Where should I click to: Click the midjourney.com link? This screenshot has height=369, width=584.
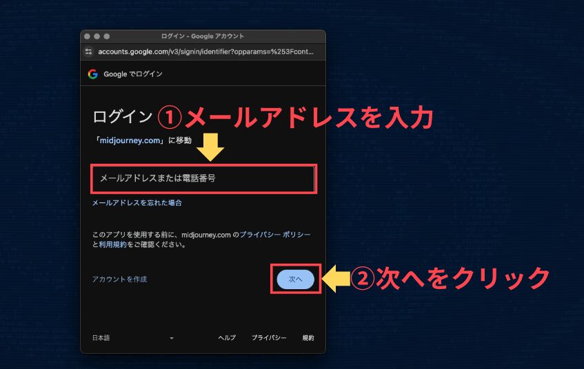132,140
